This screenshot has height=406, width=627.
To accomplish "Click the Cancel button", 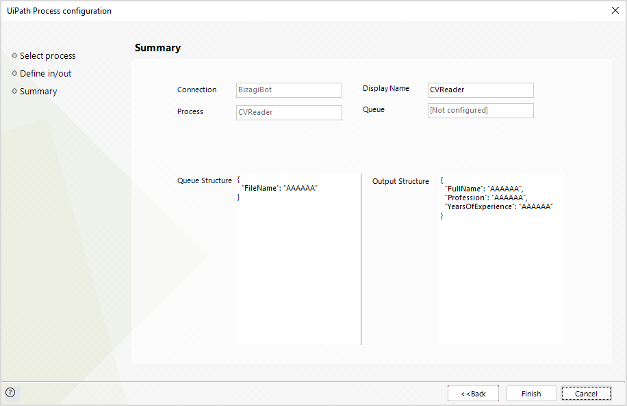I will (x=586, y=394).
